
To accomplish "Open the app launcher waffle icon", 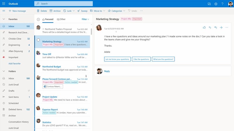I will (x=4, y=4).
